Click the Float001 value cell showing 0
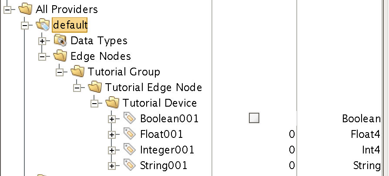The height and width of the screenshot is (176, 389). [x=255, y=134]
